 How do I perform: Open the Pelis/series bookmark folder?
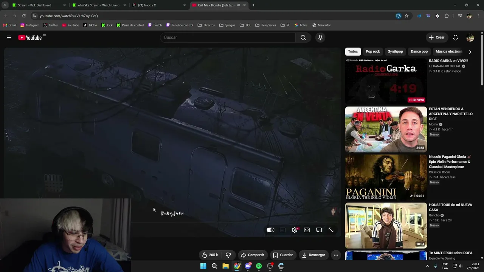[x=265, y=25]
